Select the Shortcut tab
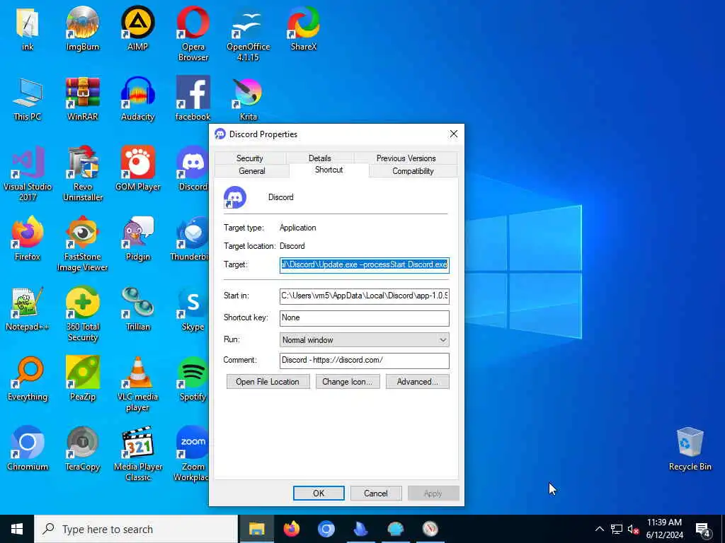725x543 pixels. pos(329,170)
